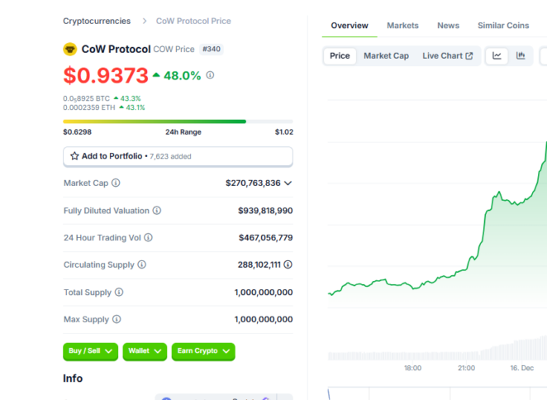
Task: Click external link icon on Live Chart
Action: [469, 56]
